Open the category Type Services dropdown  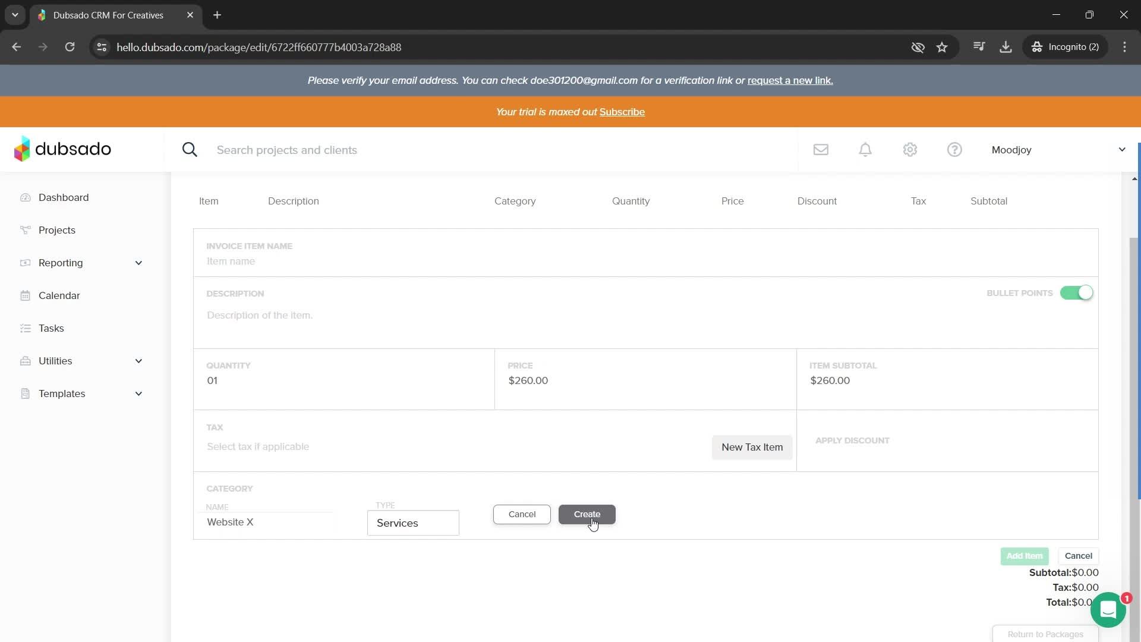pyautogui.click(x=413, y=523)
